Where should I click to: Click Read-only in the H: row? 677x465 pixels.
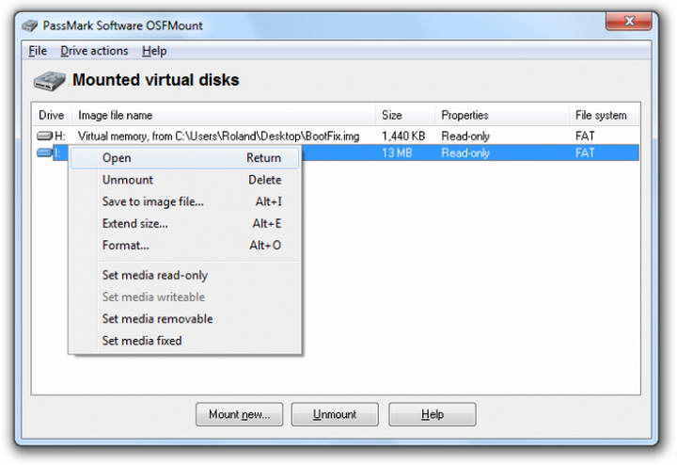click(x=465, y=136)
